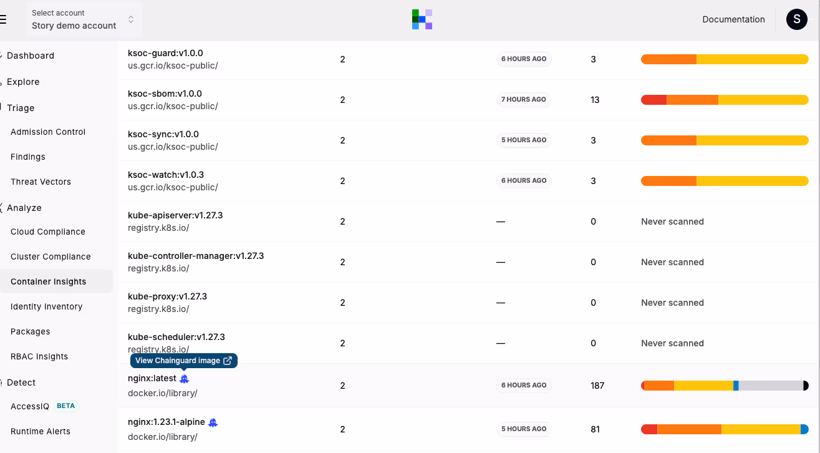The width and height of the screenshot is (820, 453).
Task: Open kube-apiserver:v1.27.3 image row
Action: point(469,222)
